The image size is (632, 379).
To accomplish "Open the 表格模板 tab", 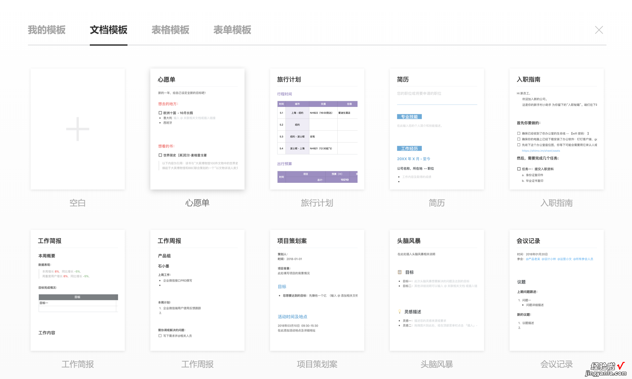I will (171, 30).
